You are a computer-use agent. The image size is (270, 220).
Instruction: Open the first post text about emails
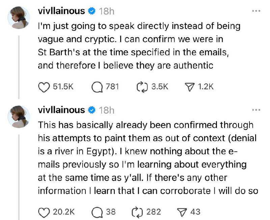[135, 46]
